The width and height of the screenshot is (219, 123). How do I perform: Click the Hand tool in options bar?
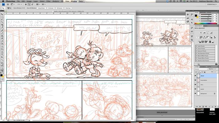point(26,4)
